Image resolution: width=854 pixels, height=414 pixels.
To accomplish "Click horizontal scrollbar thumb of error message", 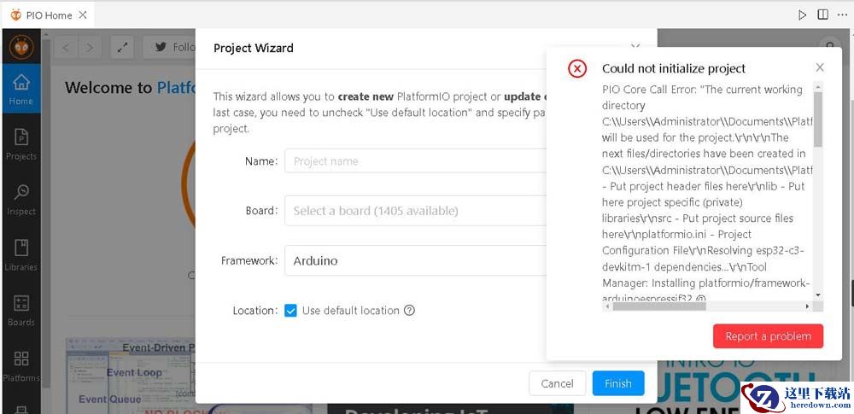I will coord(659,306).
